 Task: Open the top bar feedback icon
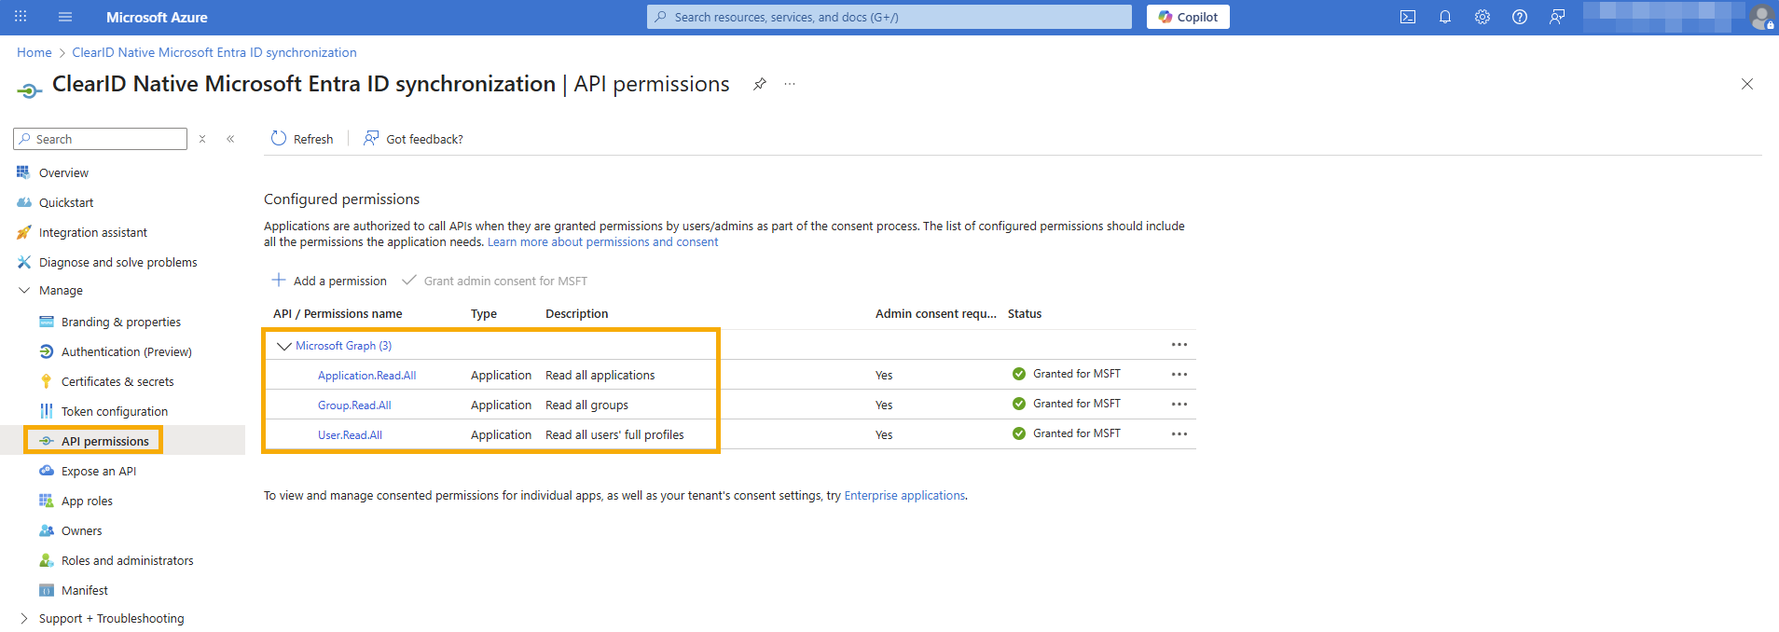click(x=1557, y=17)
